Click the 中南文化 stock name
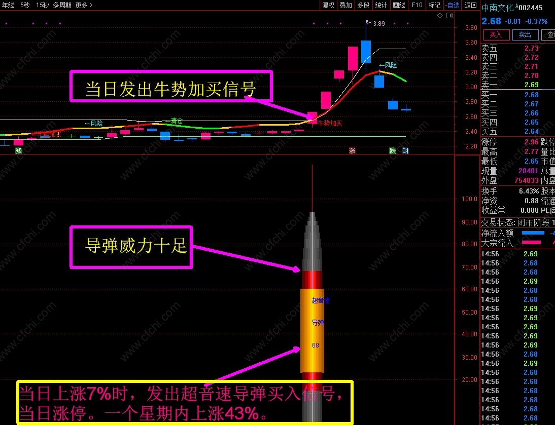This screenshot has width=555, height=425. click(498, 8)
